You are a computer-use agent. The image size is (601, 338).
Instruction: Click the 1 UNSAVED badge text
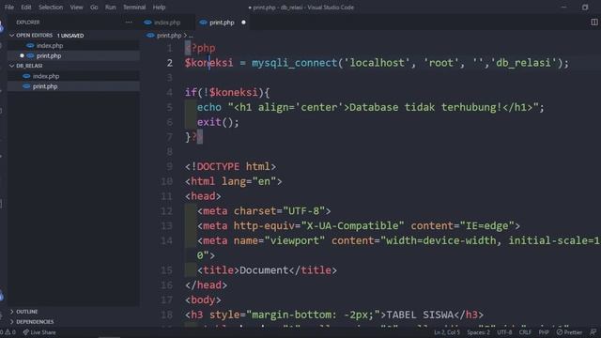pos(70,36)
